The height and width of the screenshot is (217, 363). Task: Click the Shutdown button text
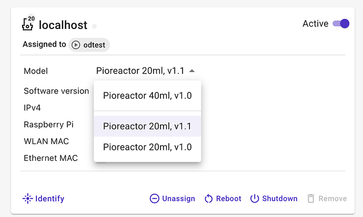point(280,199)
